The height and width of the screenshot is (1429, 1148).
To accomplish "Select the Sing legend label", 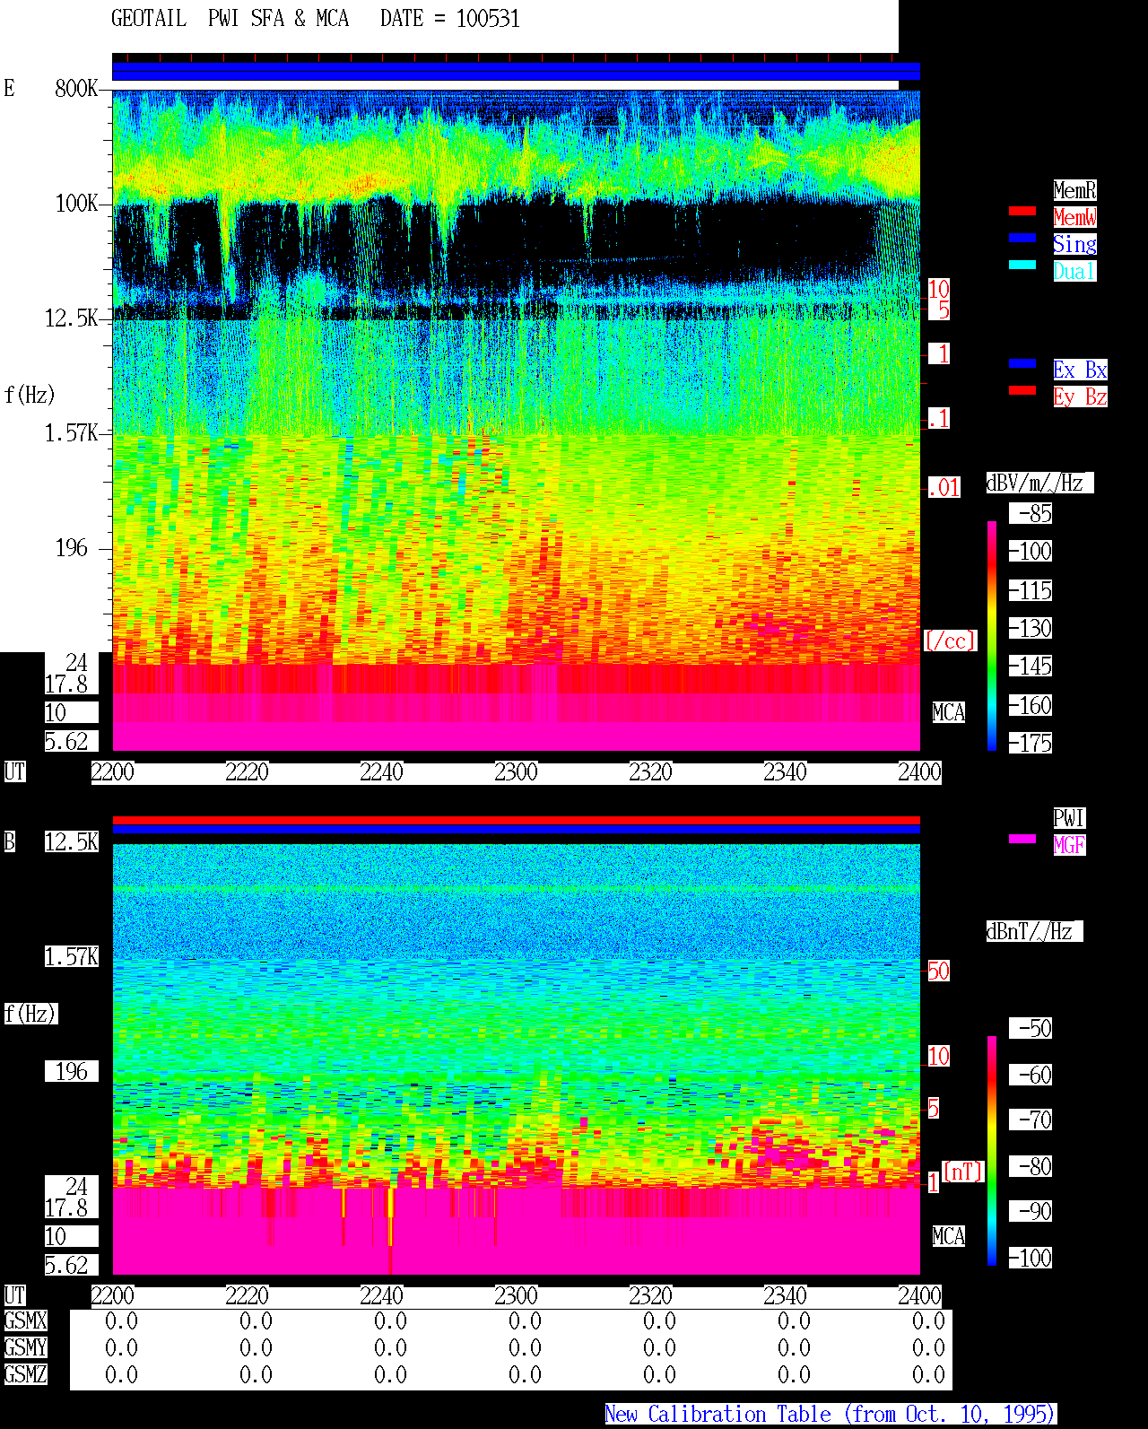I will coord(1074,244).
